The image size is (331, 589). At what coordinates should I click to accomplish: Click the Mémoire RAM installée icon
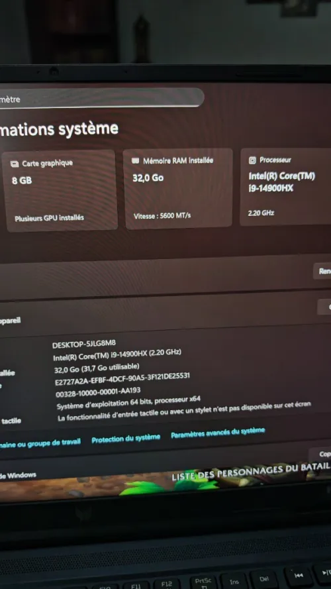tap(136, 161)
